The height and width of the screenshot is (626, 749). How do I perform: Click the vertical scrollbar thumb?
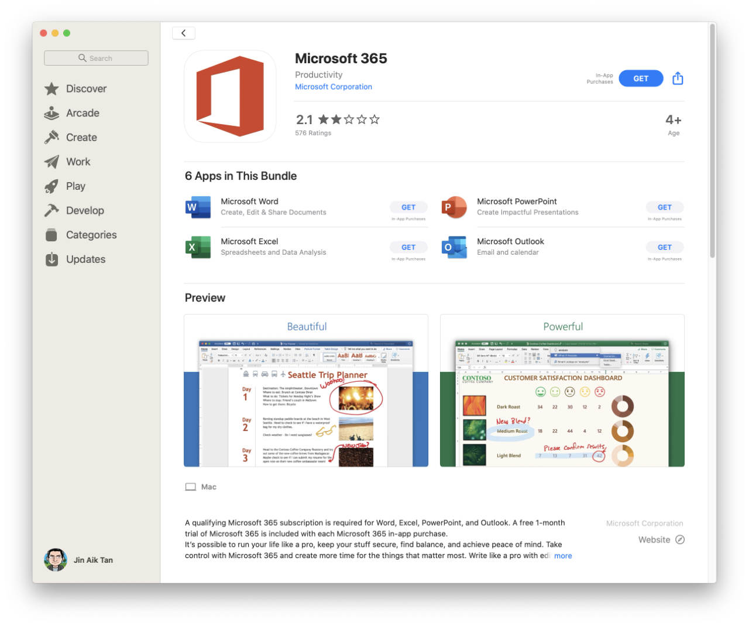(x=712, y=141)
